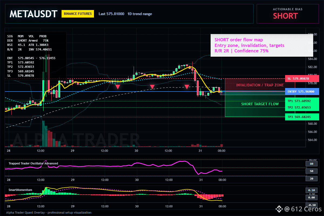Click 'R/R 2R | Confidence 75%' annotation line
This screenshot has height=216, width=324.
pyautogui.click(x=241, y=51)
